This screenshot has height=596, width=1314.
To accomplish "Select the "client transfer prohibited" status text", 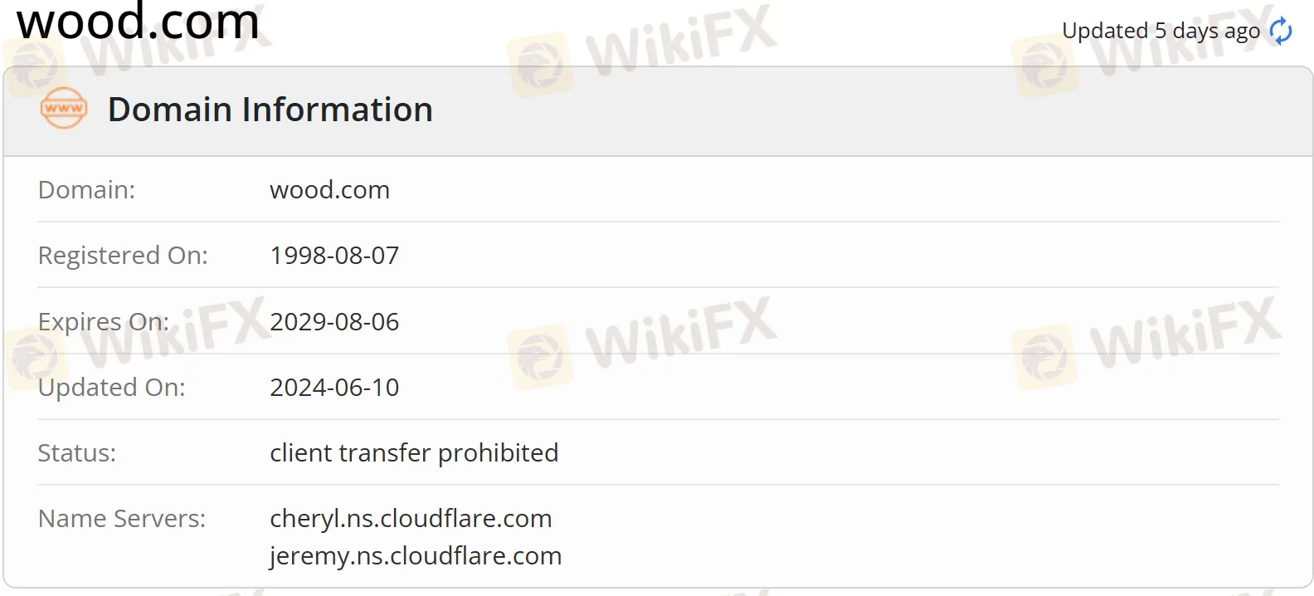I will (414, 453).
